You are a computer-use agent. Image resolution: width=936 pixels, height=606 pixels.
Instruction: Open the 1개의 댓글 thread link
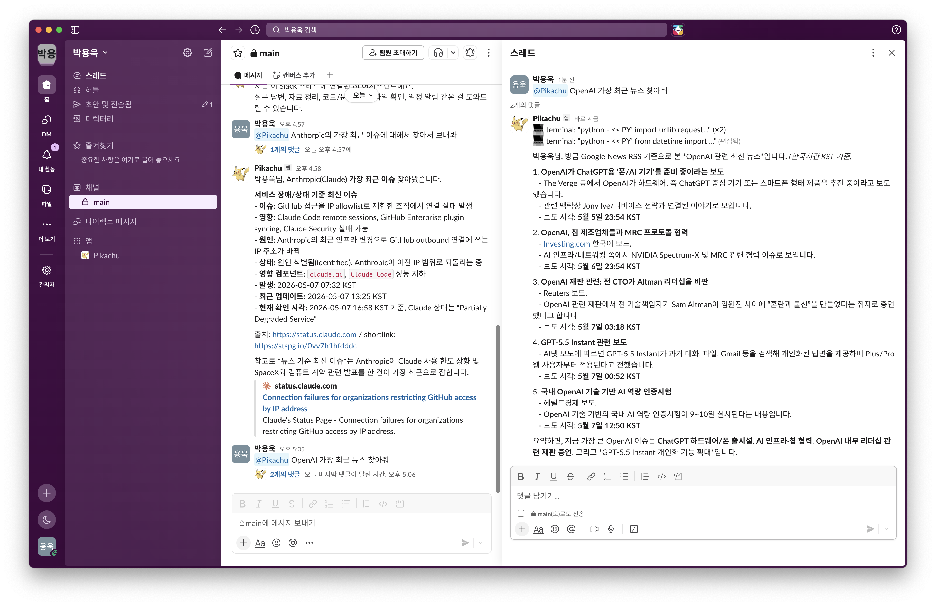[285, 150]
